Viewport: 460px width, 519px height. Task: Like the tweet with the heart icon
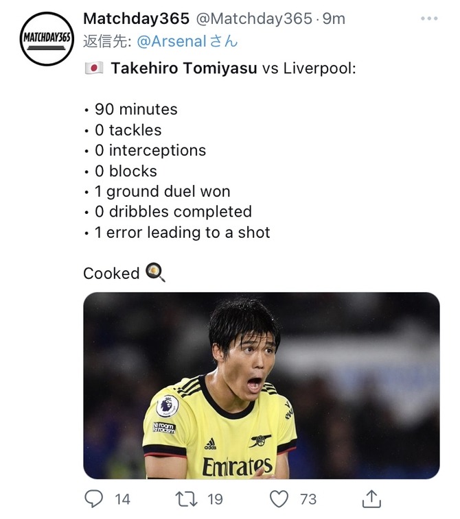pyautogui.click(x=279, y=498)
